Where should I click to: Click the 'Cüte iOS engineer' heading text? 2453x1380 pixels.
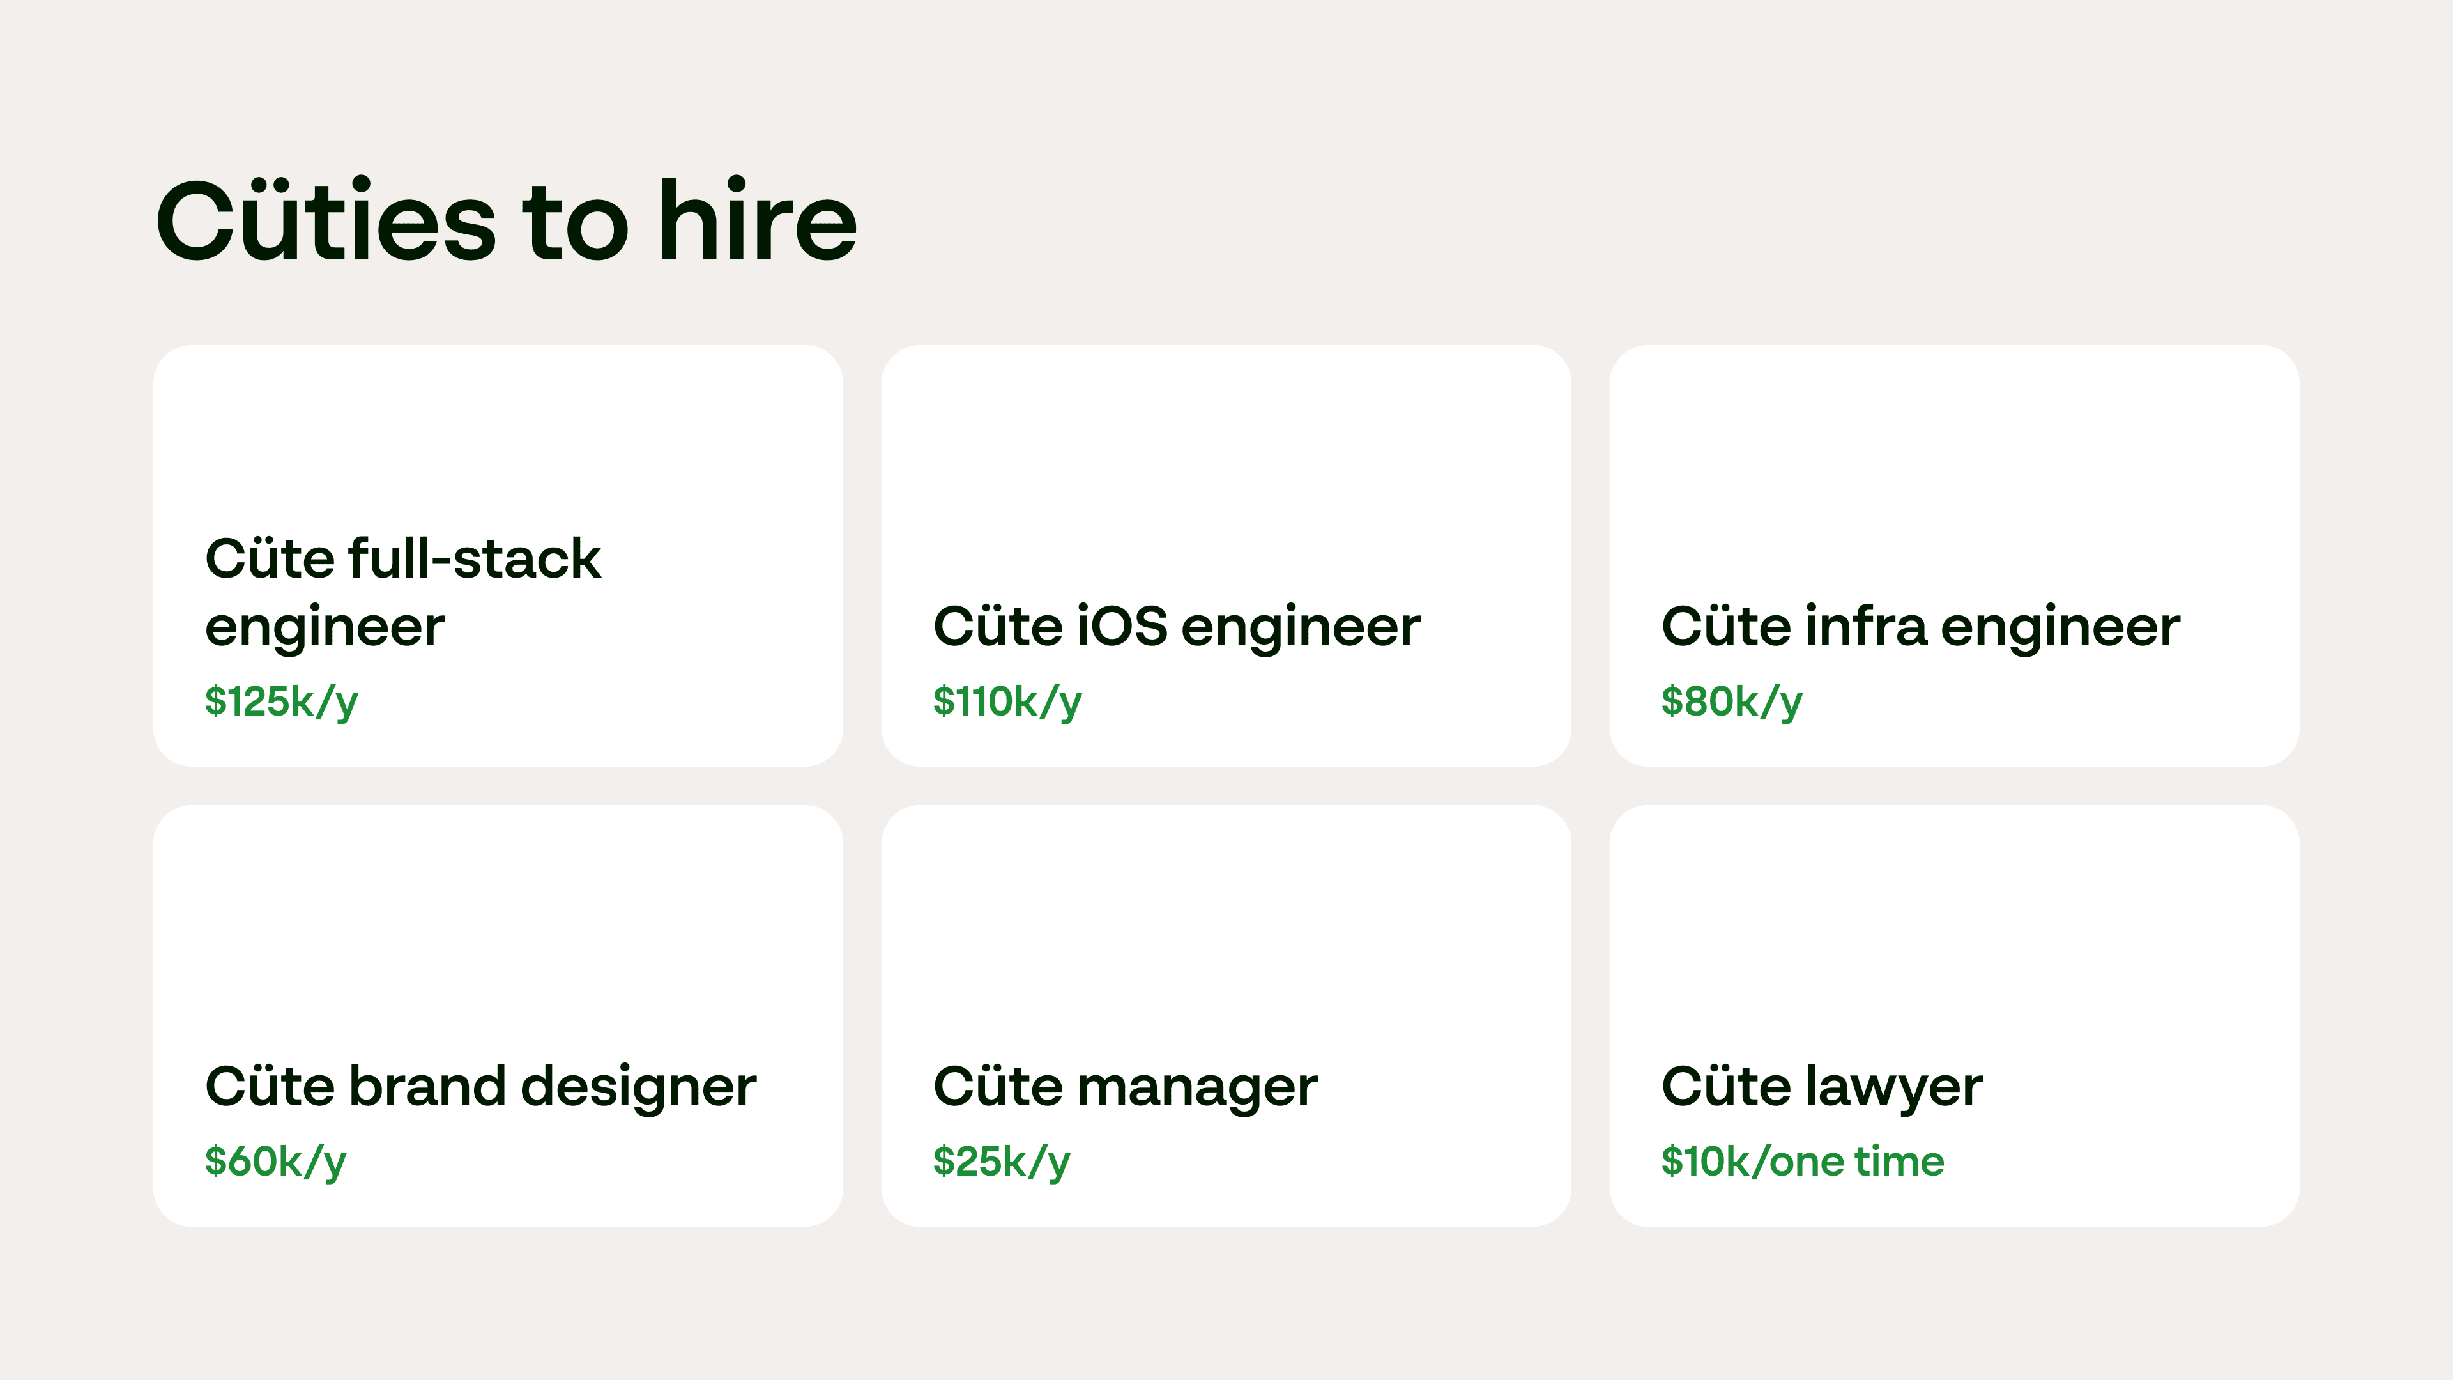tap(1176, 627)
